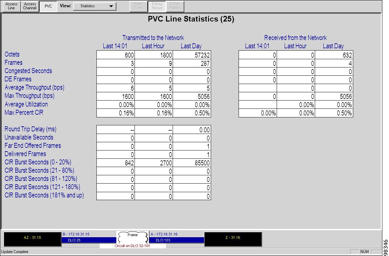The width and height of the screenshot is (389, 256).
Task: Click the DLCI 25 connection segment
Action: click(89, 240)
